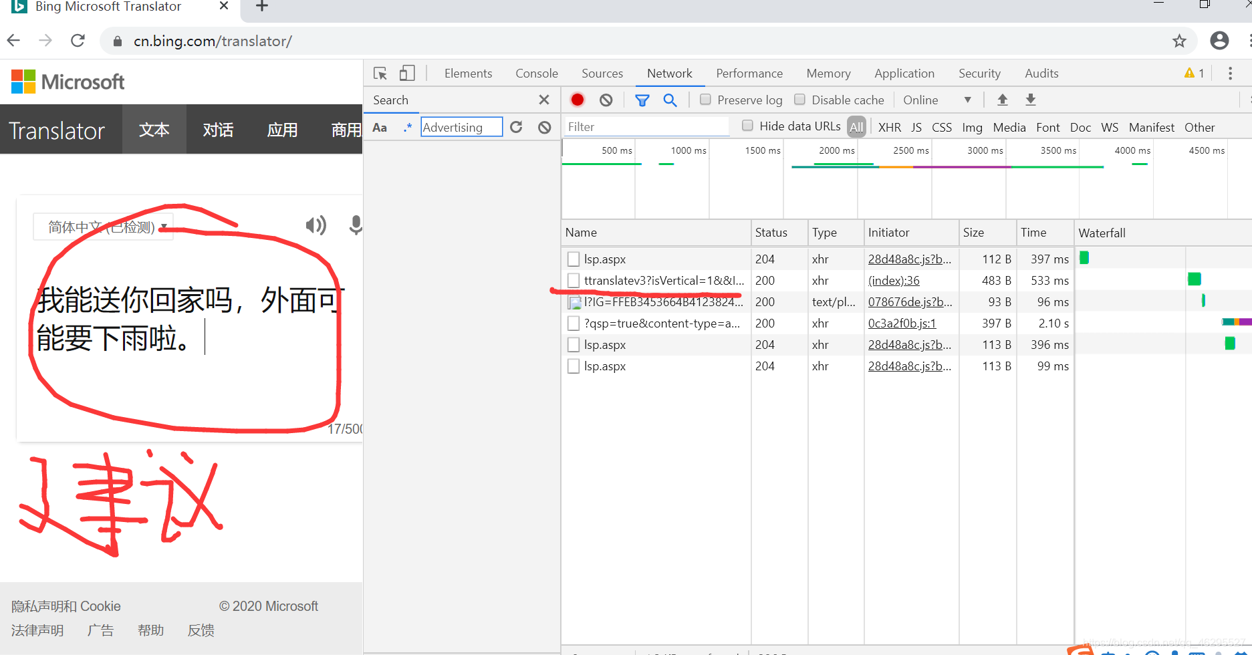The height and width of the screenshot is (655, 1252).
Task: Filter requests by CSS type
Action: (x=942, y=127)
